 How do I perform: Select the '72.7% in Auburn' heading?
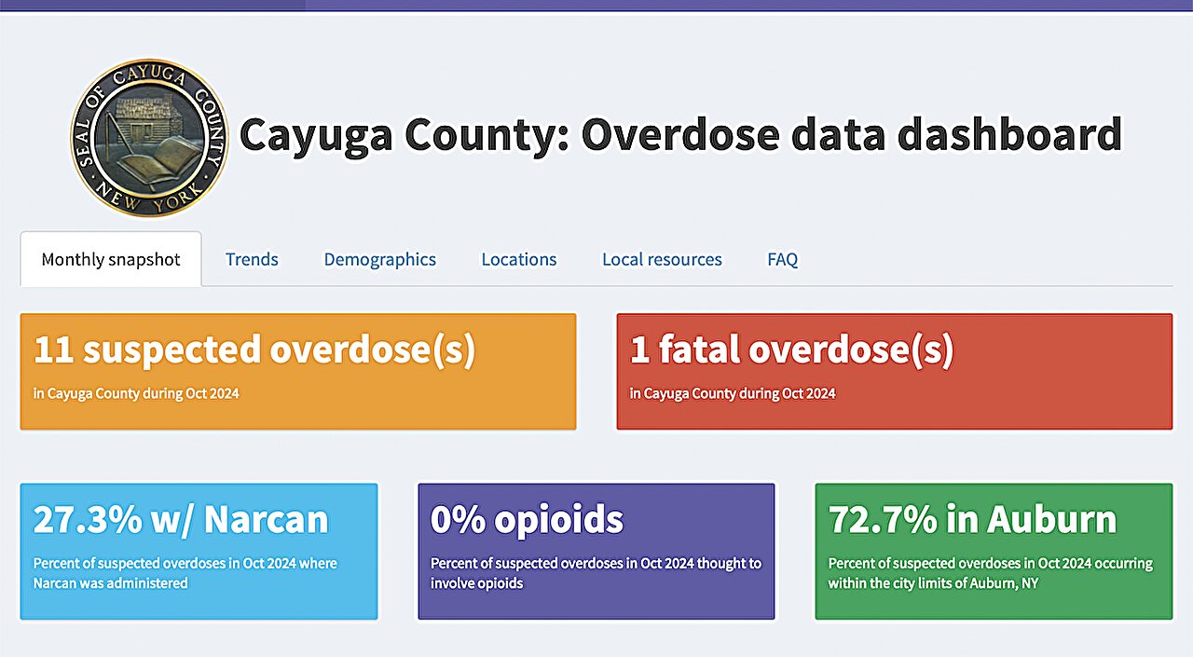972,519
